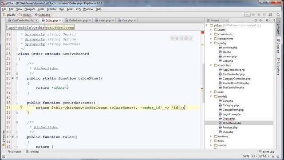Collapse the models folder
Viewport: 284px width, 160px height.
click(x=211, y=96)
